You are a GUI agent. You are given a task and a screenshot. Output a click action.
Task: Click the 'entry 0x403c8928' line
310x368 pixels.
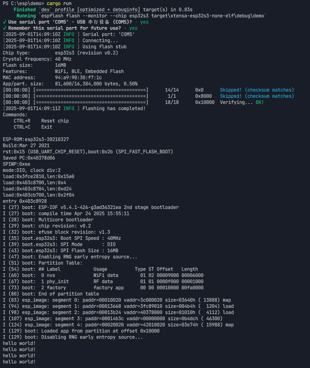(25, 201)
